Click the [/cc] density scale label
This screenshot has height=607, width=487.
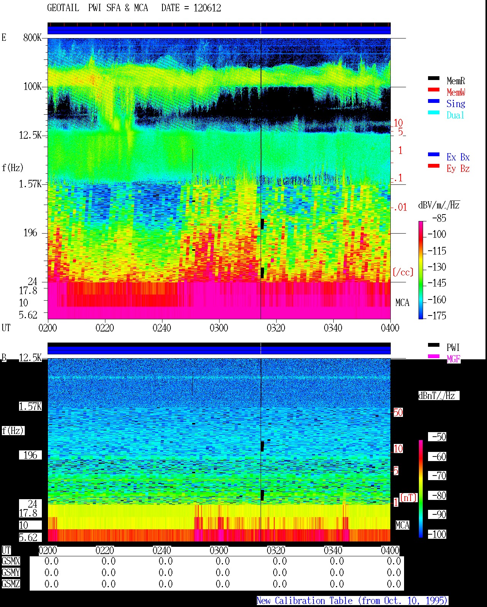403,272
